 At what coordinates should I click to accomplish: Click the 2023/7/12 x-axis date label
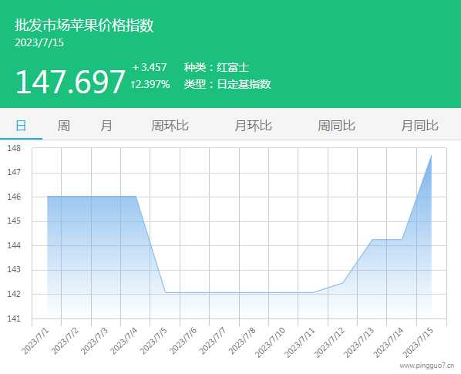[329, 342]
